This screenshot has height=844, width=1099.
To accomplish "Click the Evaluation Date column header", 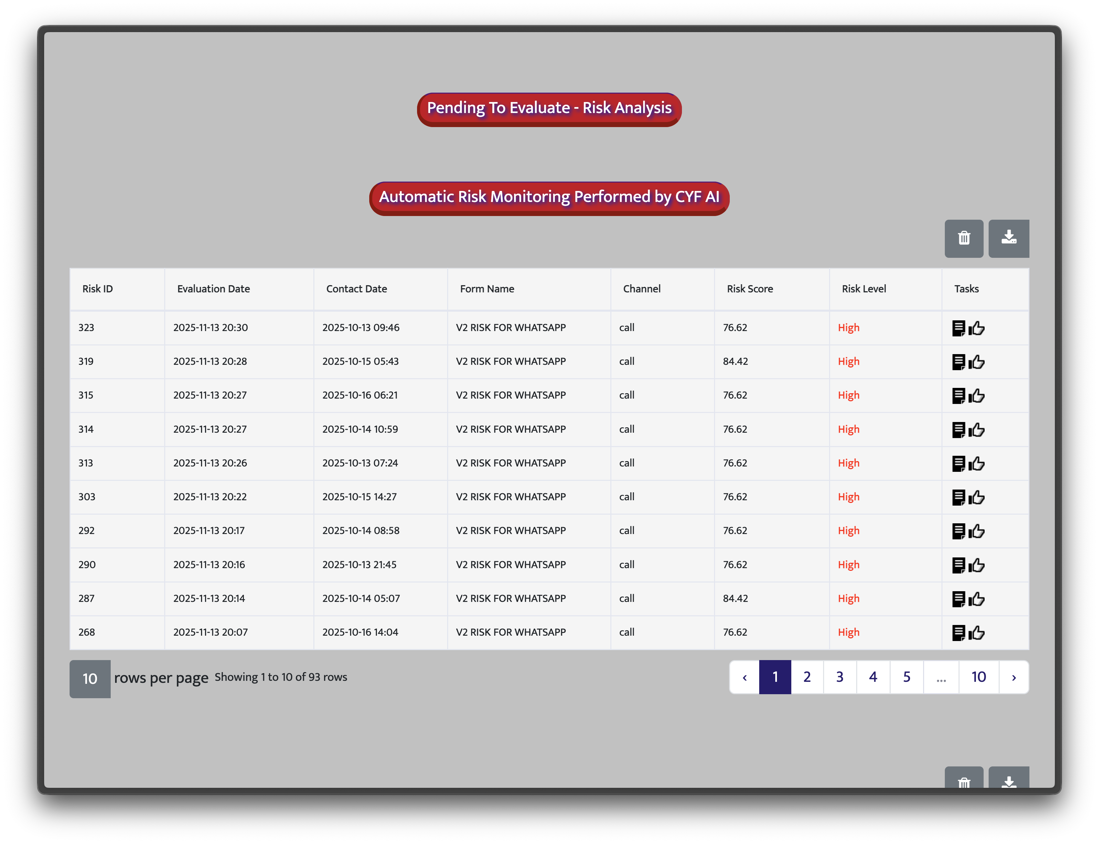I will (213, 289).
